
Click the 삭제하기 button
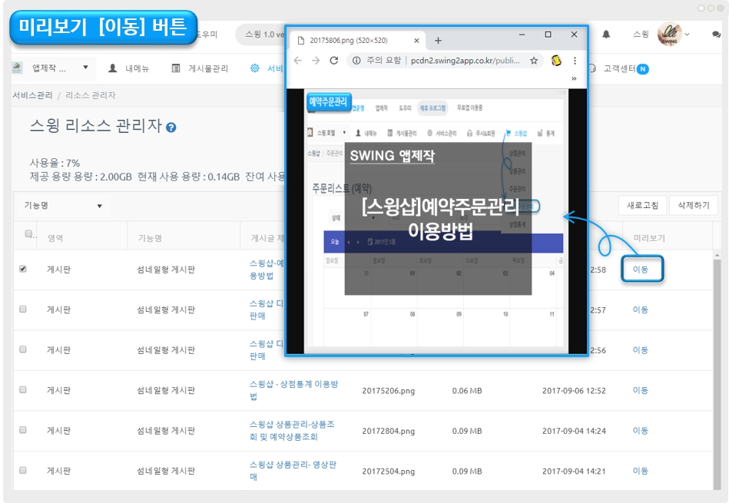click(693, 206)
